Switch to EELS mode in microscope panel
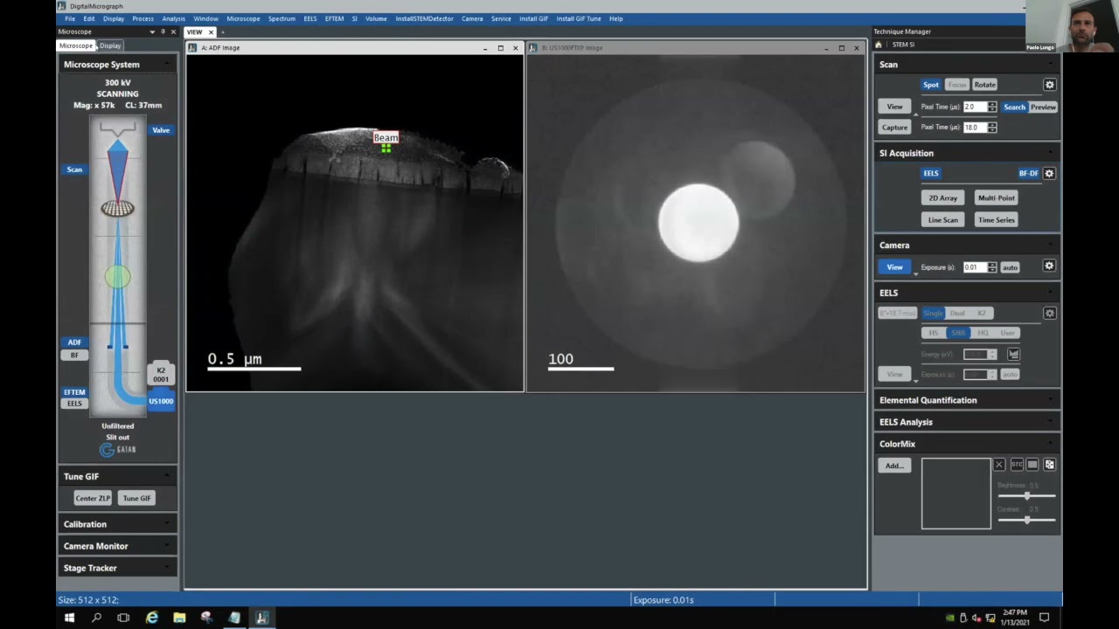 tap(74, 404)
